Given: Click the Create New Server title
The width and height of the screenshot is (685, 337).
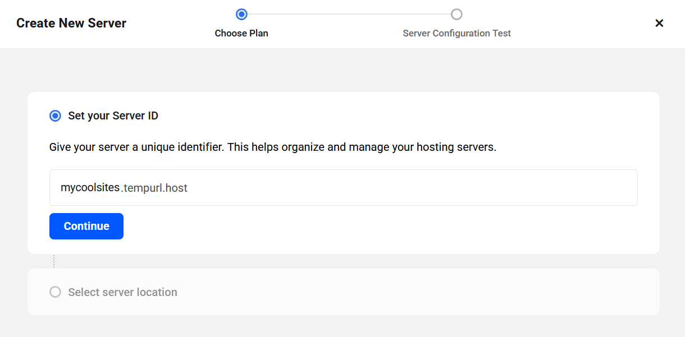Looking at the screenshot, I should coord(71,23).
